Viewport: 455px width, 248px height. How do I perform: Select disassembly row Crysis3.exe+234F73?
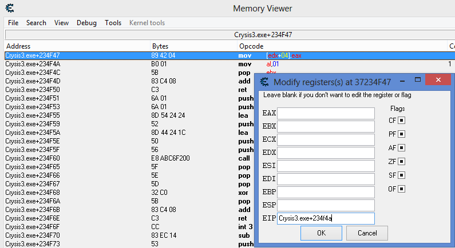pos(129,244)
